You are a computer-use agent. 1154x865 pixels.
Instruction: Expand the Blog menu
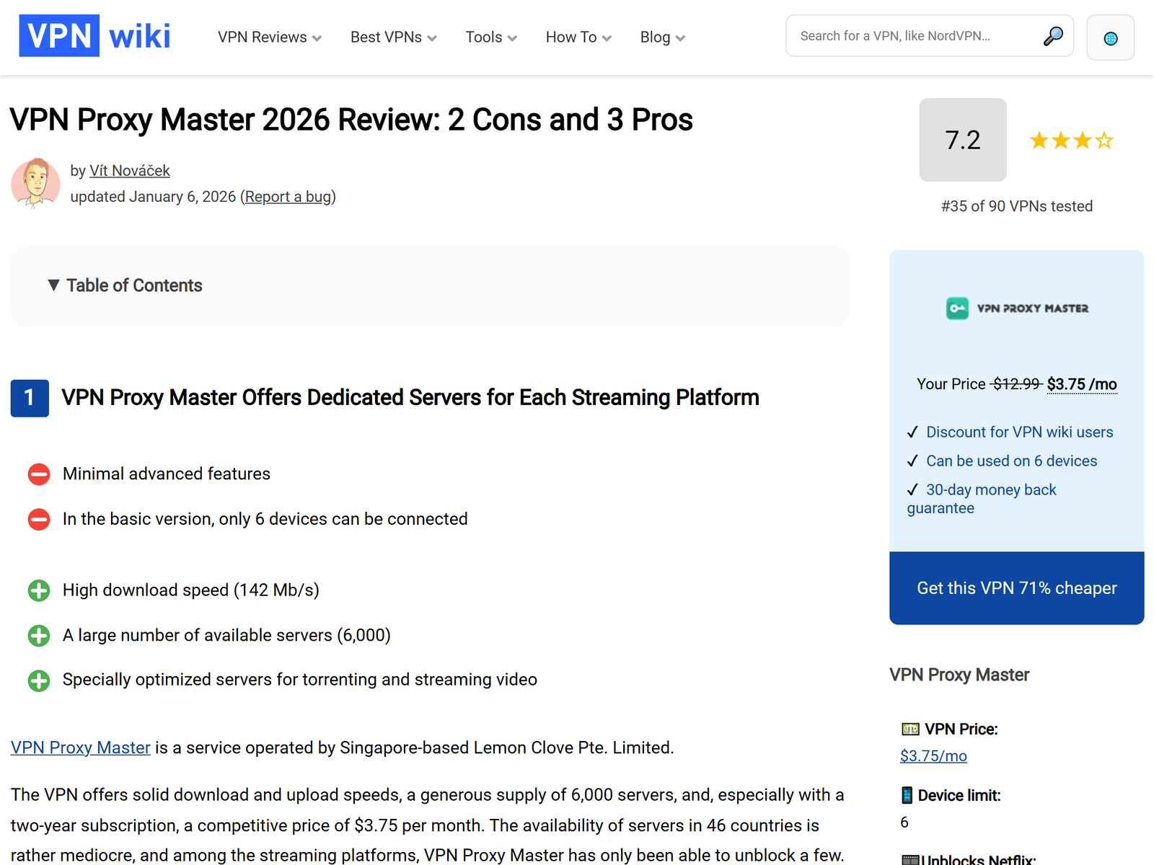[663, 37]
